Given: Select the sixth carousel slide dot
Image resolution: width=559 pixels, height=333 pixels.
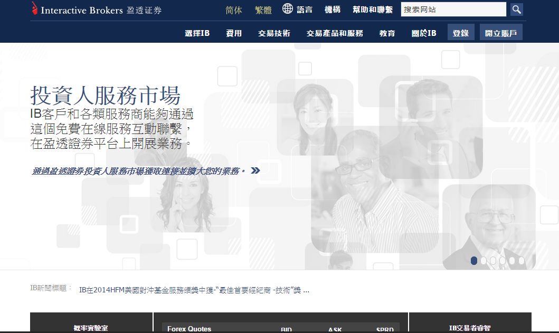Looking at the screenshot, I should 522,261.
